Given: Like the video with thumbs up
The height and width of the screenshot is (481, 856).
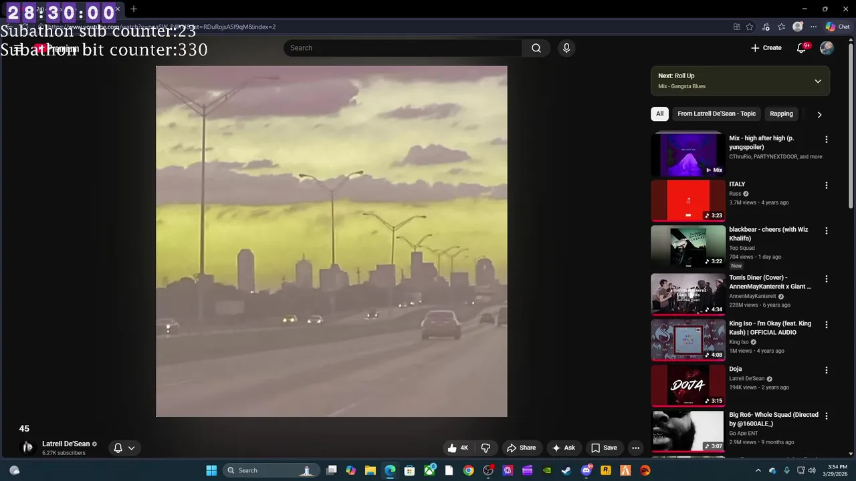Looking at the screenshot, I should click(x=458, y=448).
